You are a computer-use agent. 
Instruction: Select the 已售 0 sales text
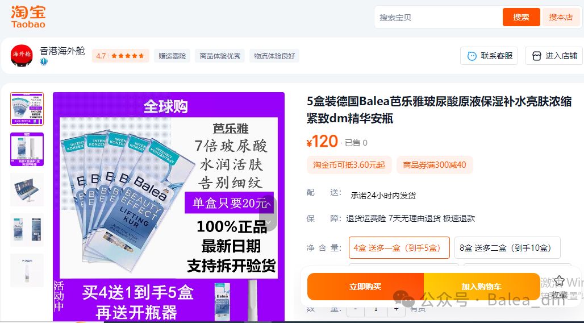[356, 143]
